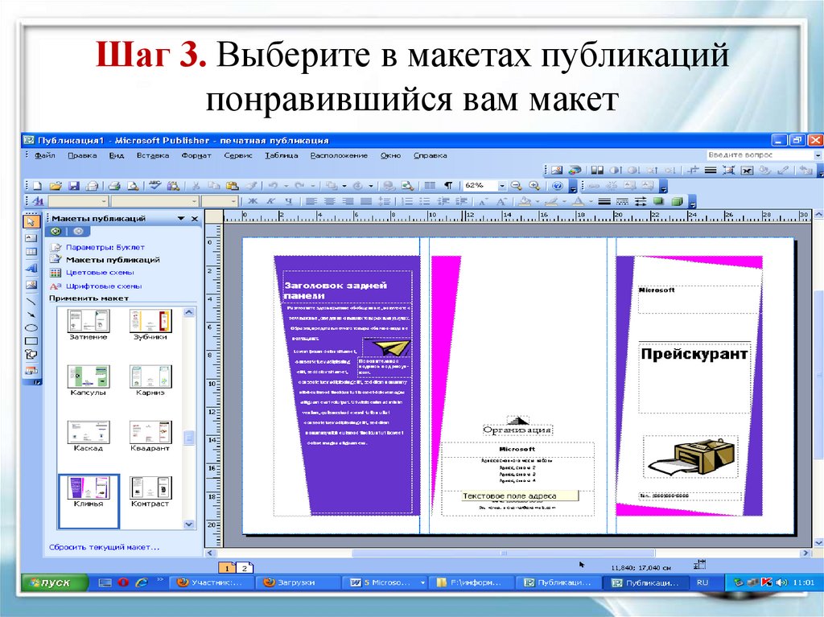Screen dimensions: 824x617
Task: Expand the Undo history dropdown arrow
Action: click(286, 186)
